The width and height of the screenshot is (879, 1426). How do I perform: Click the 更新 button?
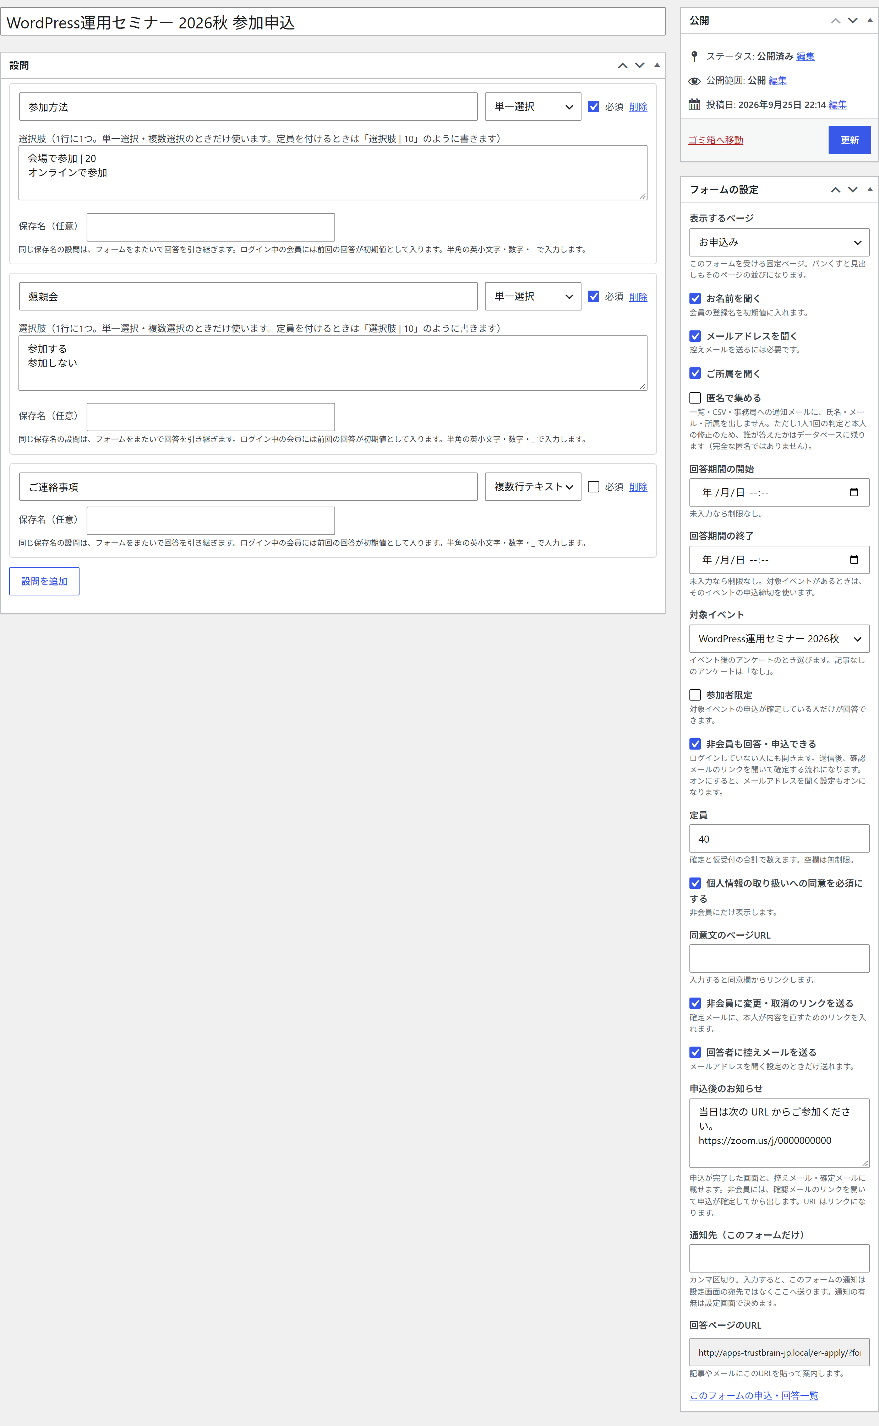click(x=849, y=140)
